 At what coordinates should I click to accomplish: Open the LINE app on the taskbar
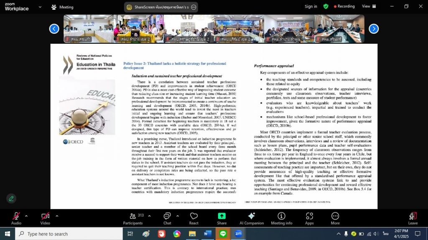pyautogui.click(x=223, y=234)
